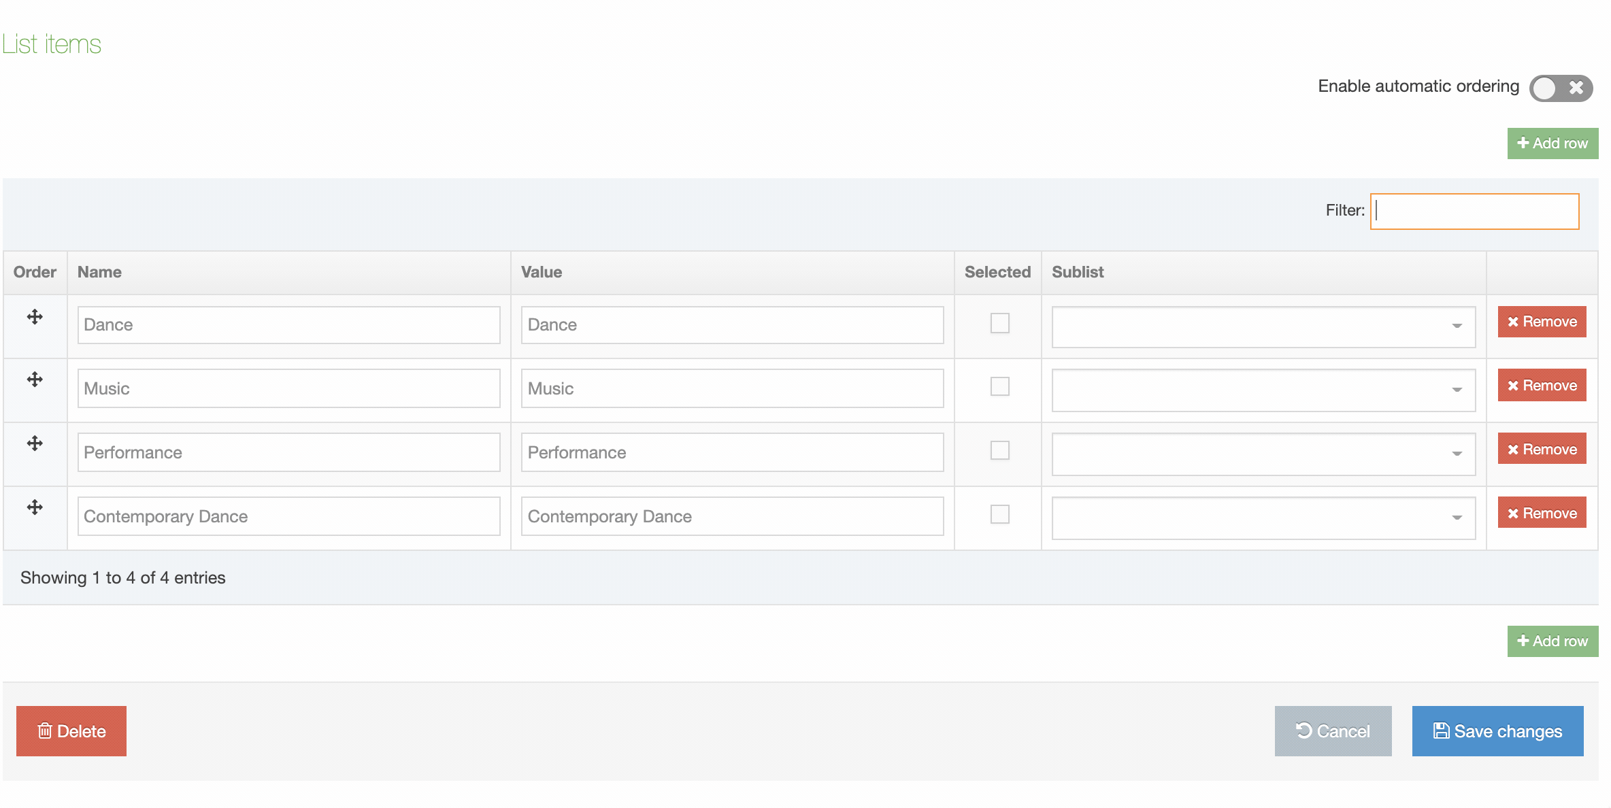This screenshot has width=1611, height=808.
Task: Check Selected box for Dance row
Action: coord(999,323)
